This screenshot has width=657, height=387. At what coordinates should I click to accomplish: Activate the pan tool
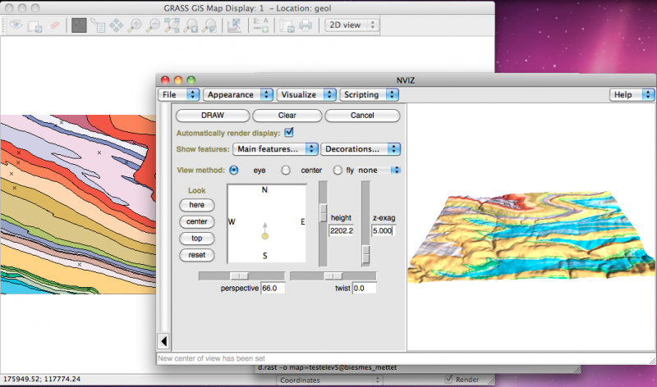pos(116,25)
